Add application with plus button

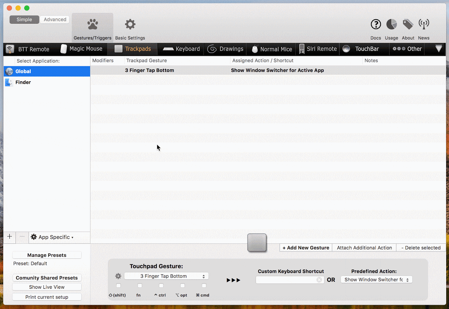(x=9, y=237)
